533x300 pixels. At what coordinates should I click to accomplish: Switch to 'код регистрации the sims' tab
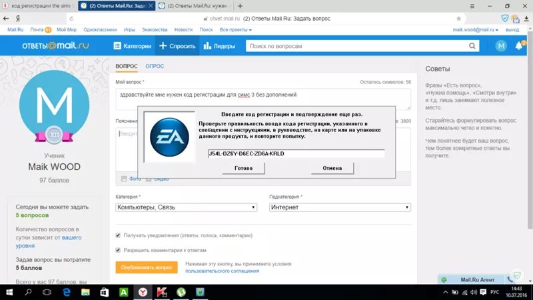click(39, 6)
